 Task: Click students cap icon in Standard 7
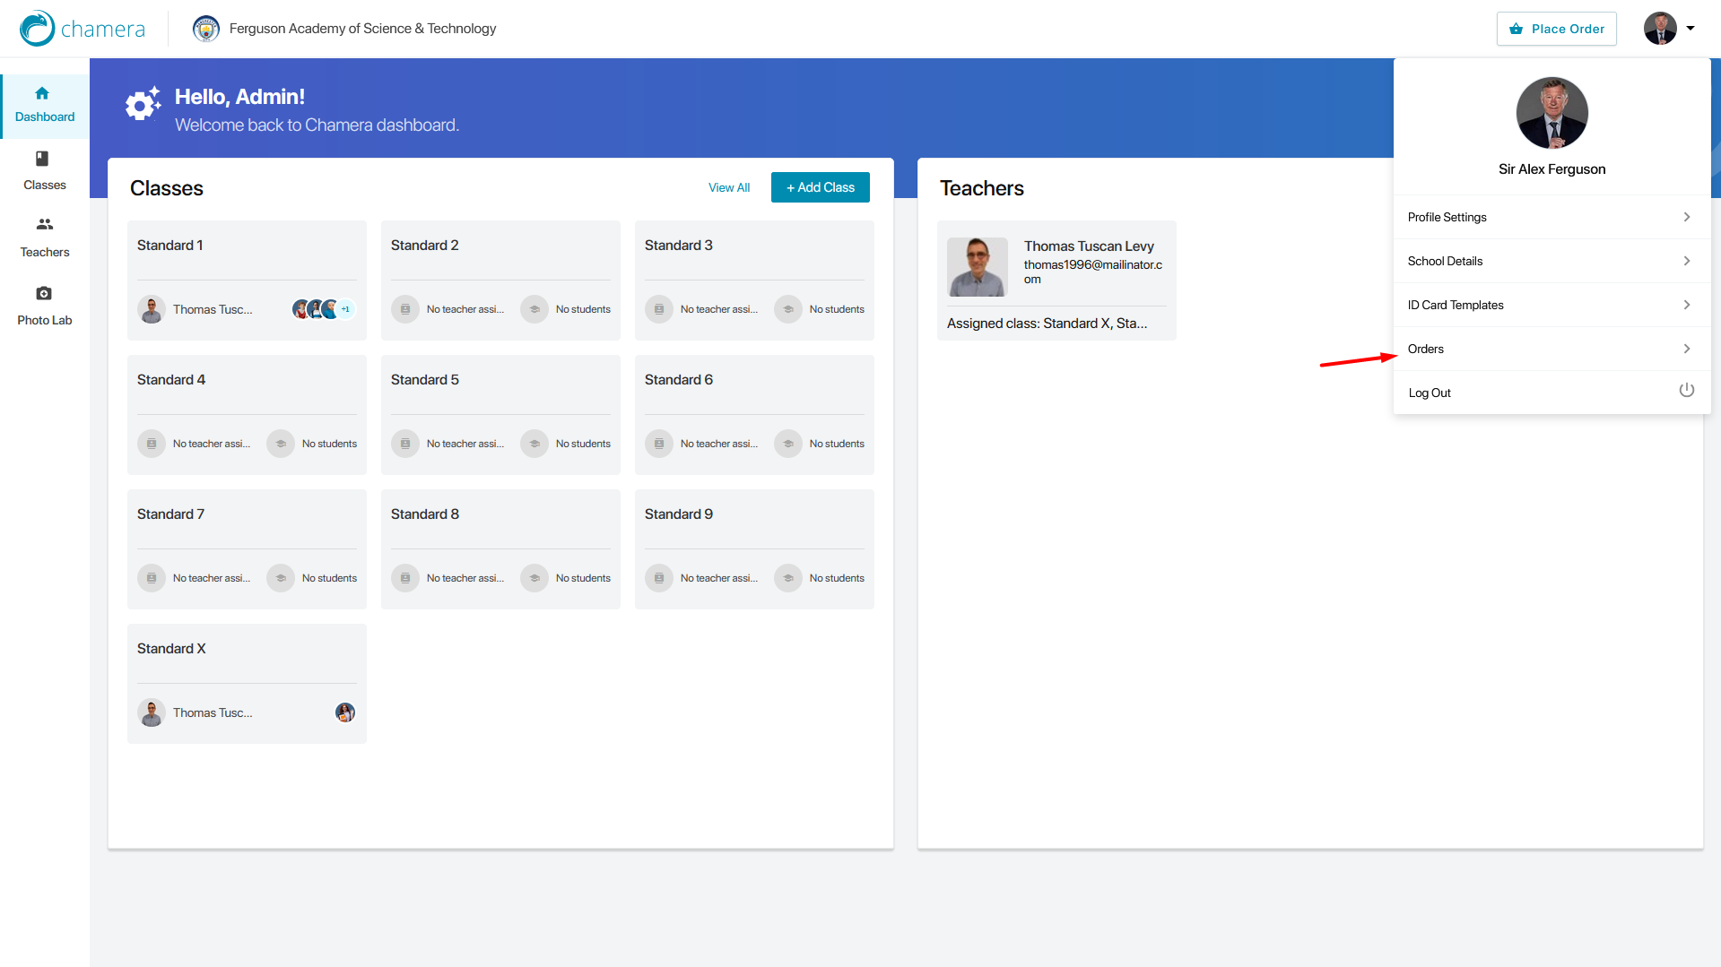(x=281, y=578)
